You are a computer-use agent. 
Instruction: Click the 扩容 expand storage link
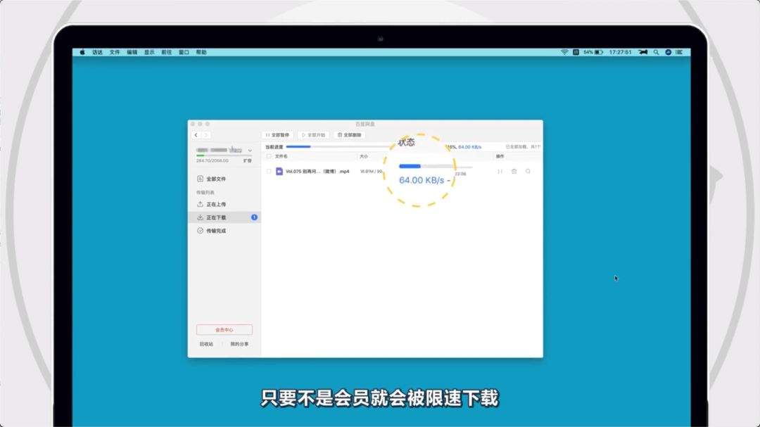248,160
